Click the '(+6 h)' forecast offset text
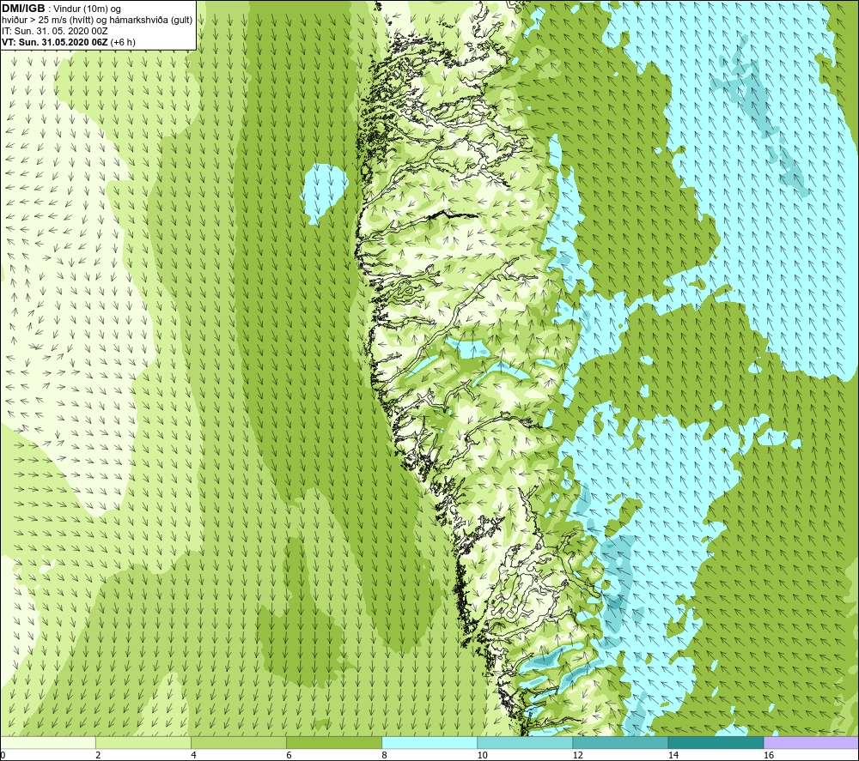Image resolution: width=859 pixels, height=761 pixels. (x=123, y=42)
